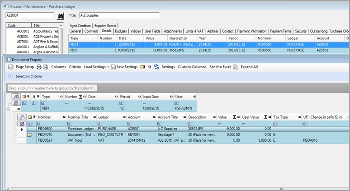350x191 pixels.
Task: Click the Page Setup icon
Action: point(11,67)
